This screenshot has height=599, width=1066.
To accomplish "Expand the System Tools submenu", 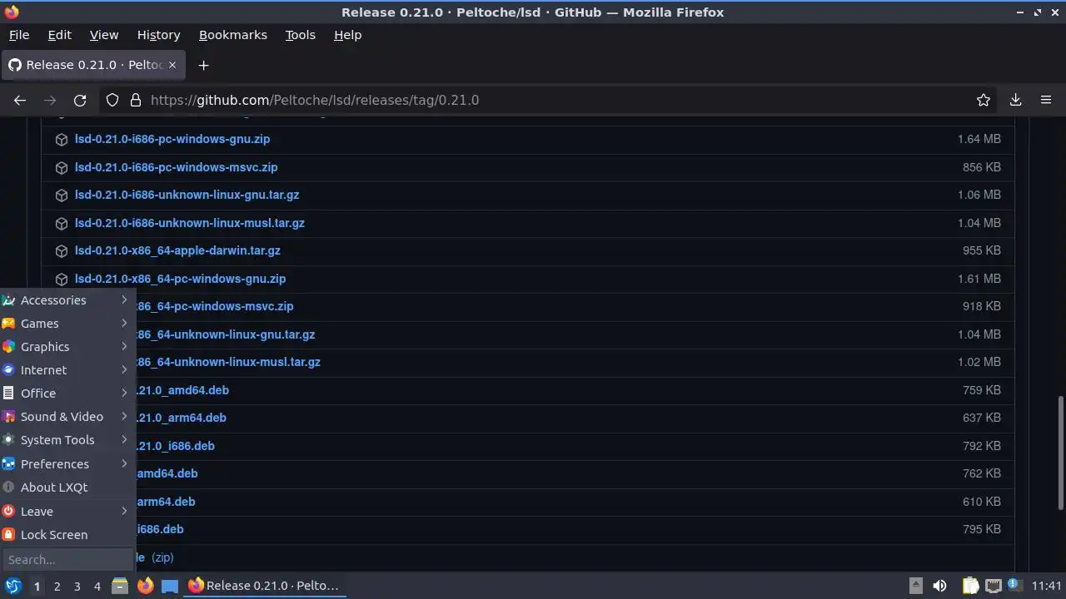I will (x=67, y=440).
